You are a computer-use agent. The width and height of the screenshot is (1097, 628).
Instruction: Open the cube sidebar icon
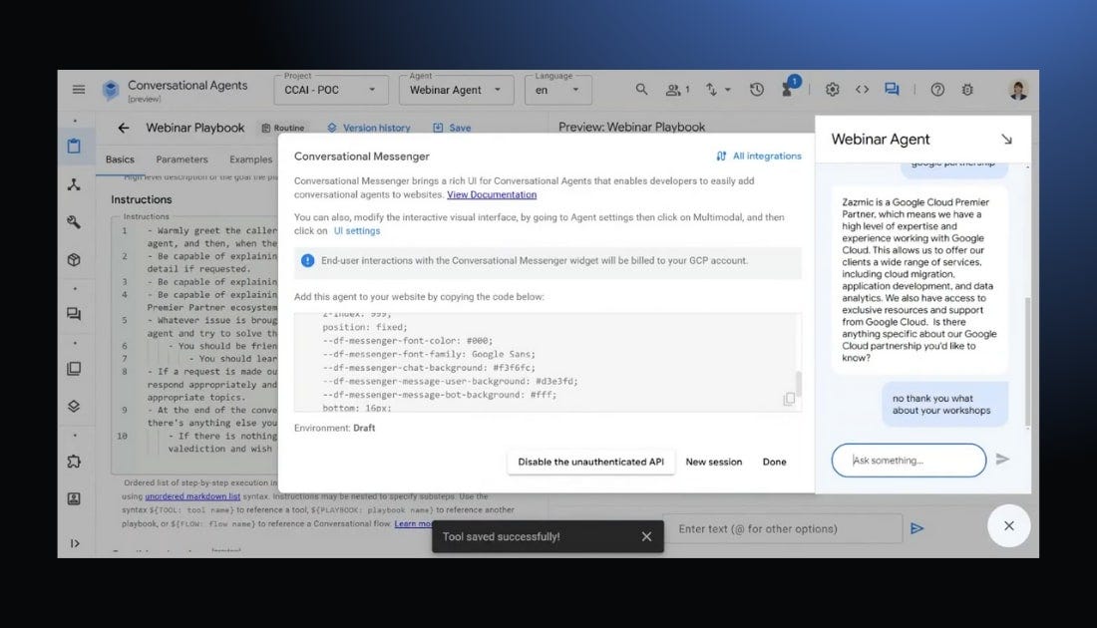[x=74, y=260]
